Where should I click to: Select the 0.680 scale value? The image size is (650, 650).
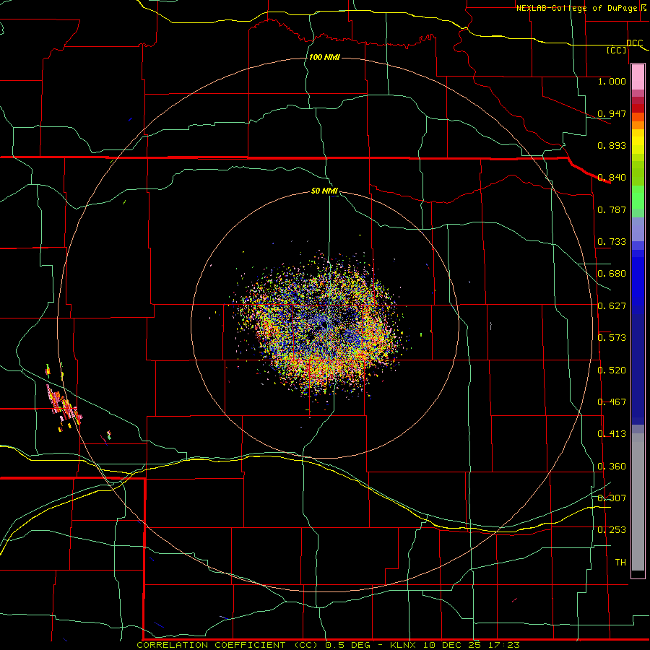[x=612, y=274]
